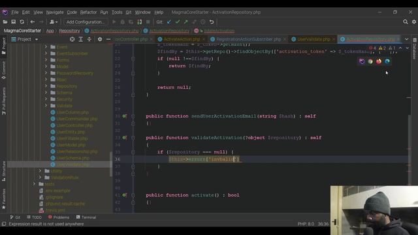
Task: Click Repository breadcrumb in navigation bar
Action: coord(69,31)
